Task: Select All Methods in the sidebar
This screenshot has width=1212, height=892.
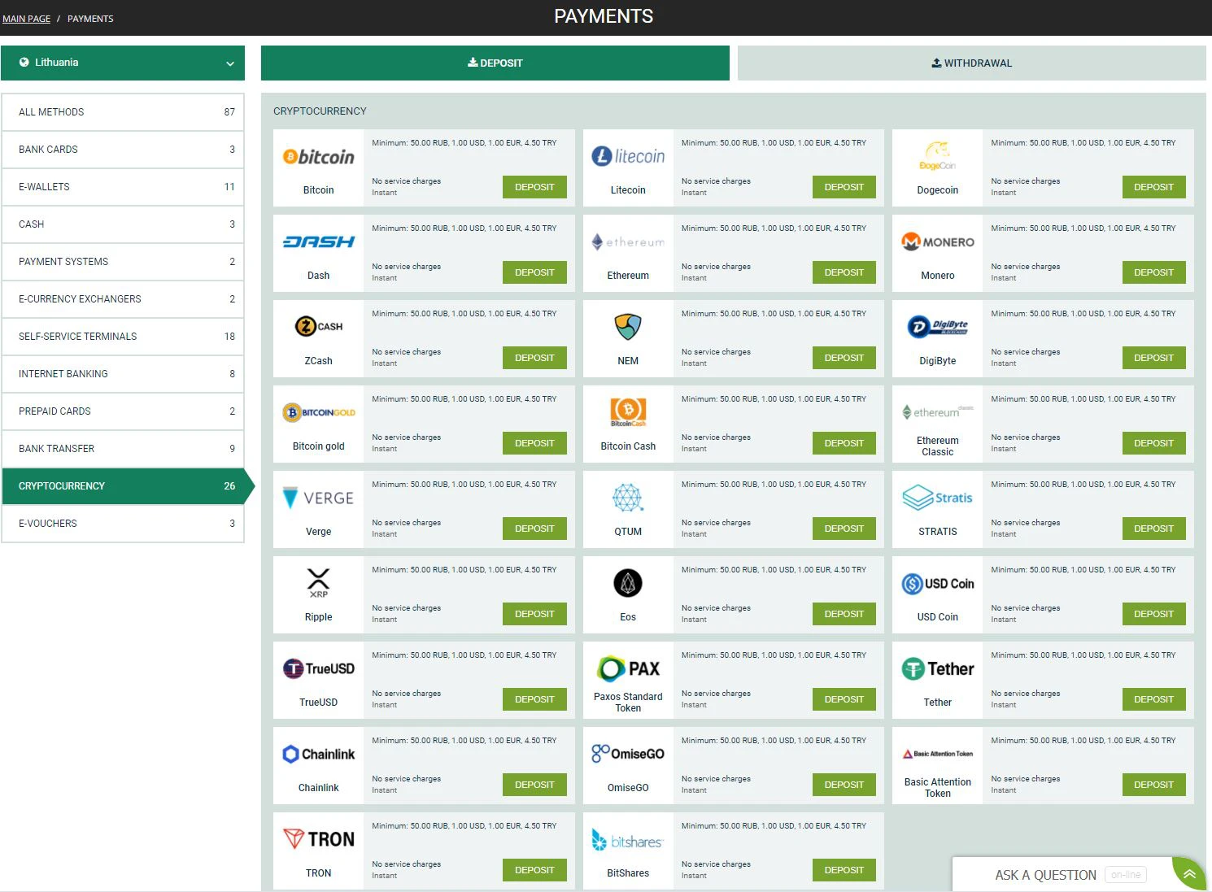Action: click(123, 112)
